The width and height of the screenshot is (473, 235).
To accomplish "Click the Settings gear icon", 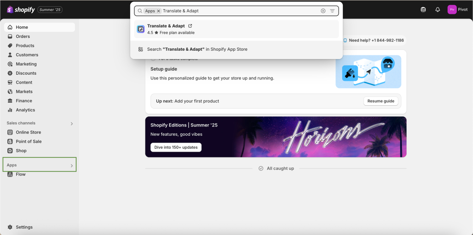I will [10, 227].
